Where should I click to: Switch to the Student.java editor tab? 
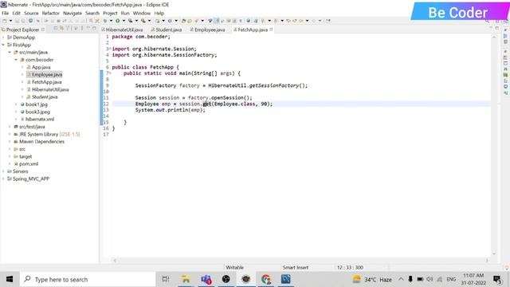pos(167,29)
